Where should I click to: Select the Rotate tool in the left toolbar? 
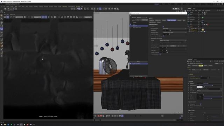[1, 26]
